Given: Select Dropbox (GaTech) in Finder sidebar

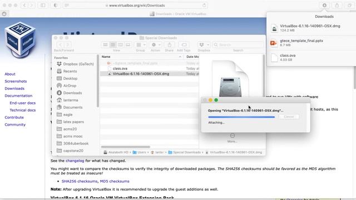Looking at the screenshot, I should click(x=76, y=64).
